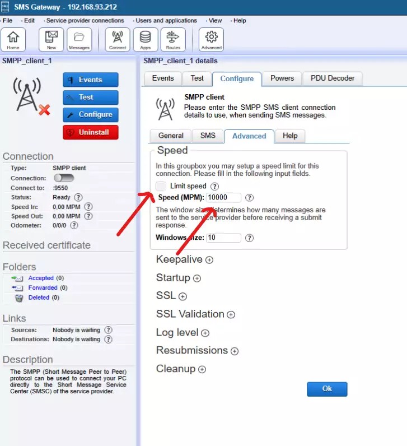
Task: Expand the Startup section
Action: (197, 278)
